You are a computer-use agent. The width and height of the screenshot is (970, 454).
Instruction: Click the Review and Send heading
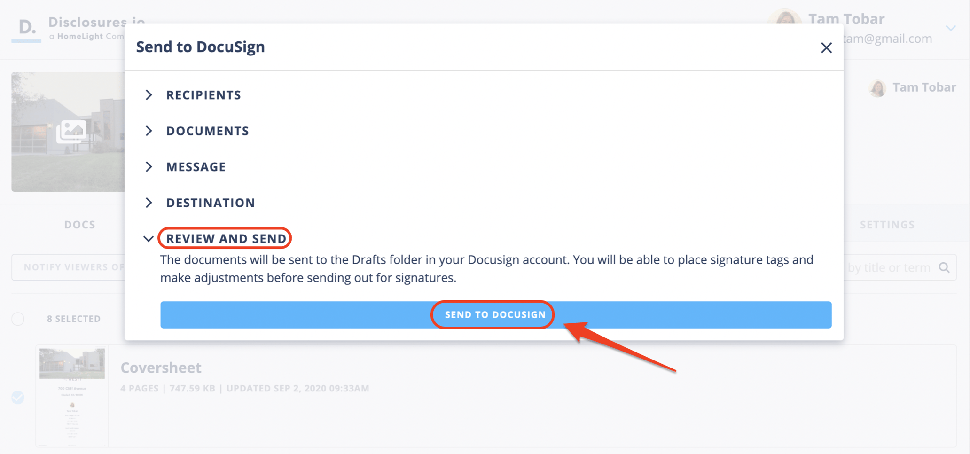[226, 239]
